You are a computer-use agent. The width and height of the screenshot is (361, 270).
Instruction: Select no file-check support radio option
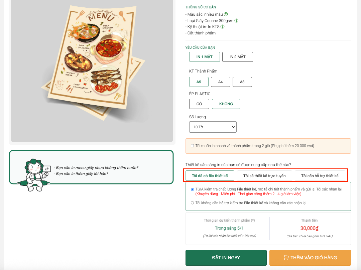coord(192,203)
